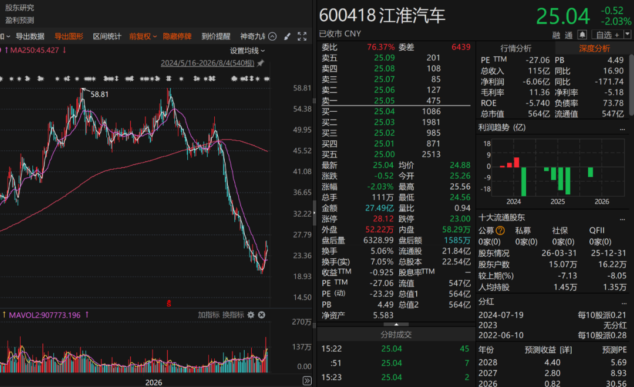Image resolution: width=634 pixels, height=387 pixels.
Task: Click sell-one price 25.05 in order book
Action: click(x=384, y=100)
